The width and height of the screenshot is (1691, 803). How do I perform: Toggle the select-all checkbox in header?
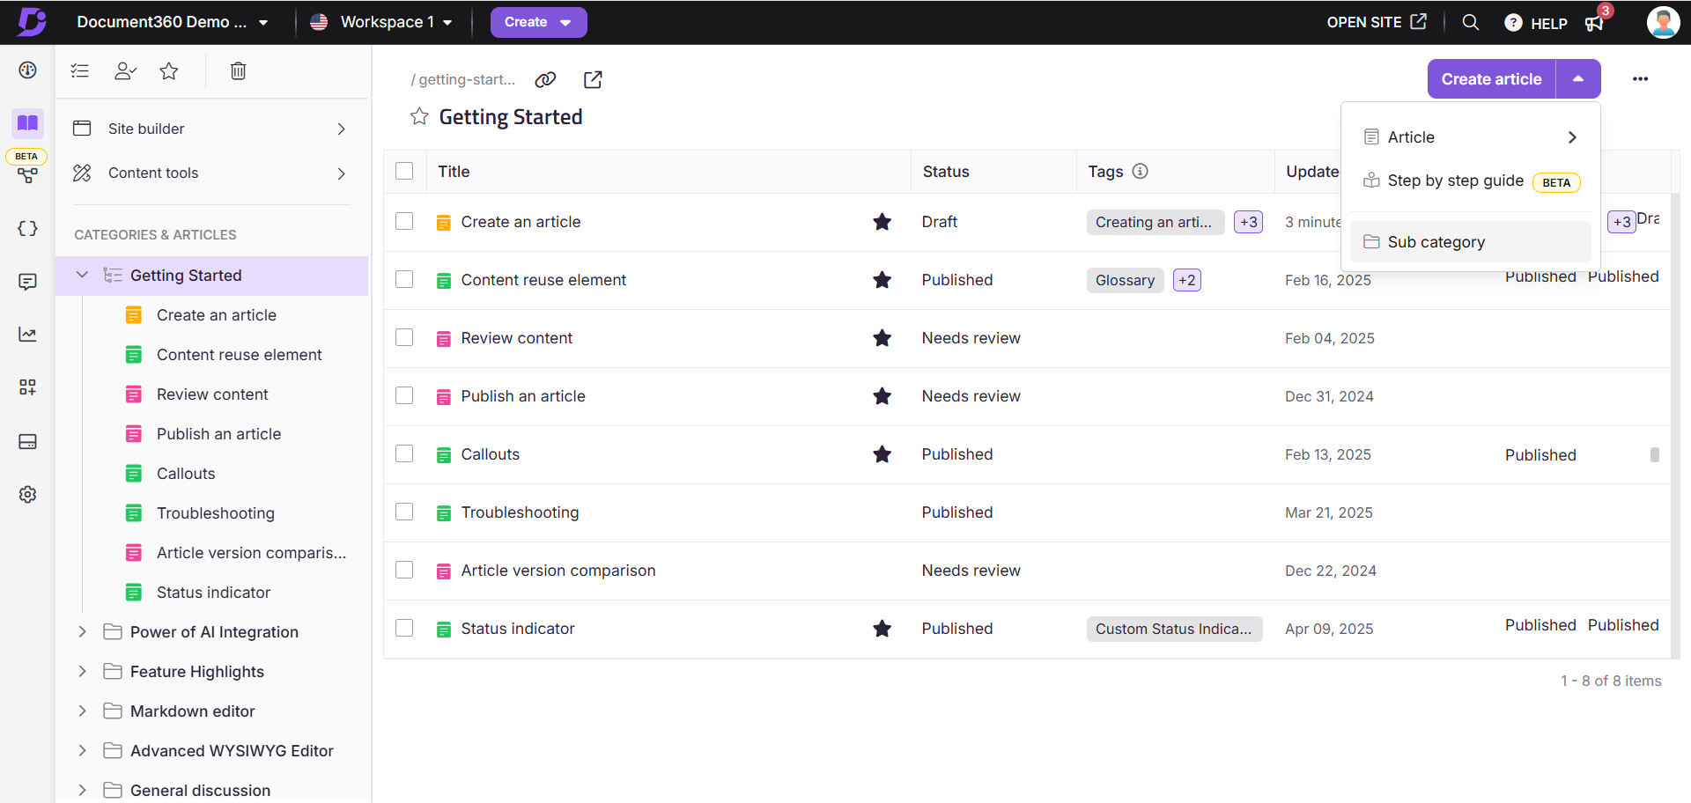tap(404, 171)
